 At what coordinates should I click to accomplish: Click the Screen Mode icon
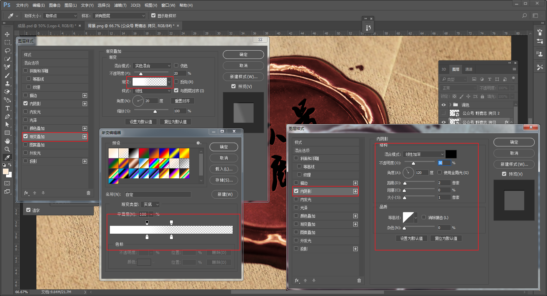pyautogui.click(x=7, y=192)
